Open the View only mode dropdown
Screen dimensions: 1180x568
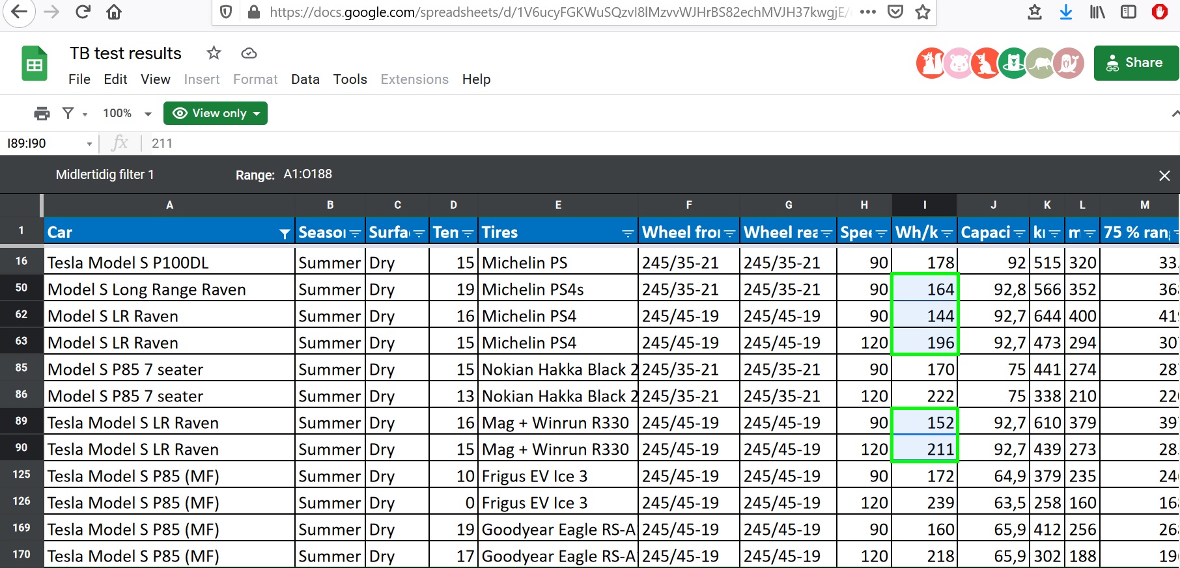pos(216,113)
